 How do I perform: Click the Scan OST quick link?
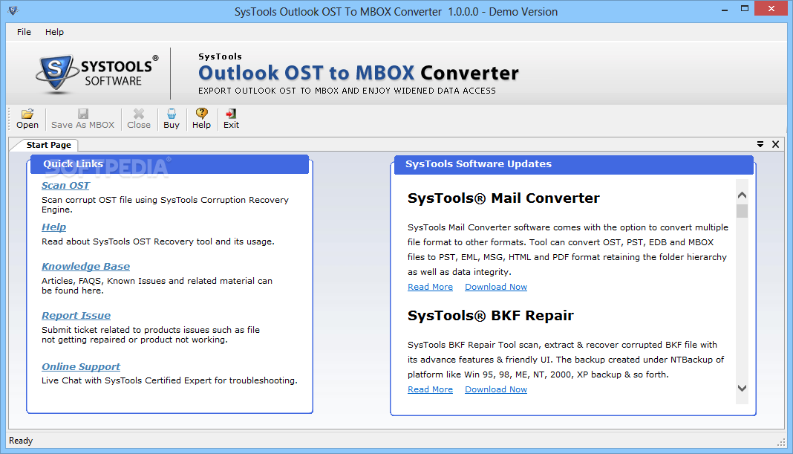tap(66, 185)
